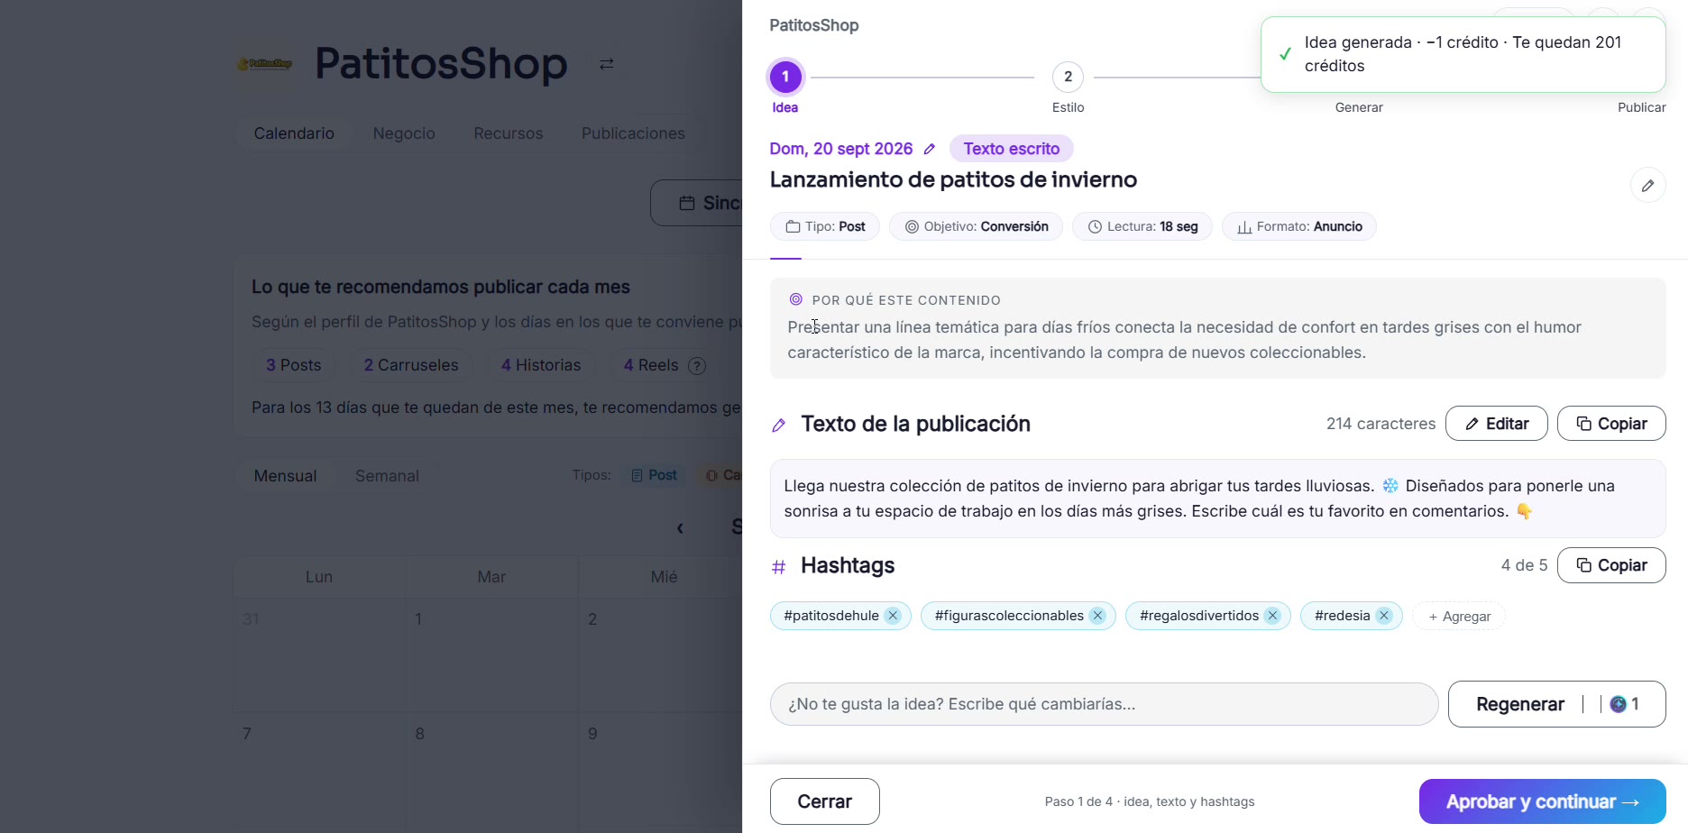
Task: Open the Negocio tab
Action: [x=404, y=133]
